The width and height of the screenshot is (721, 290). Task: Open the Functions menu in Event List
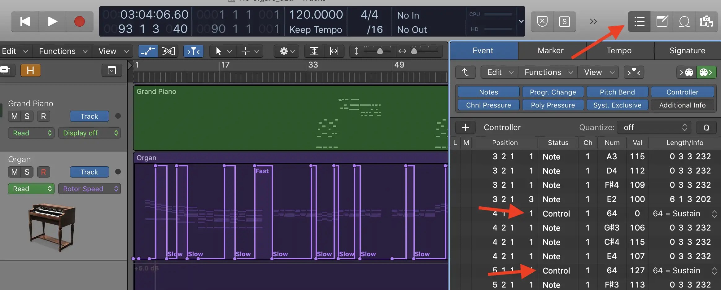[x=547, y=72]
